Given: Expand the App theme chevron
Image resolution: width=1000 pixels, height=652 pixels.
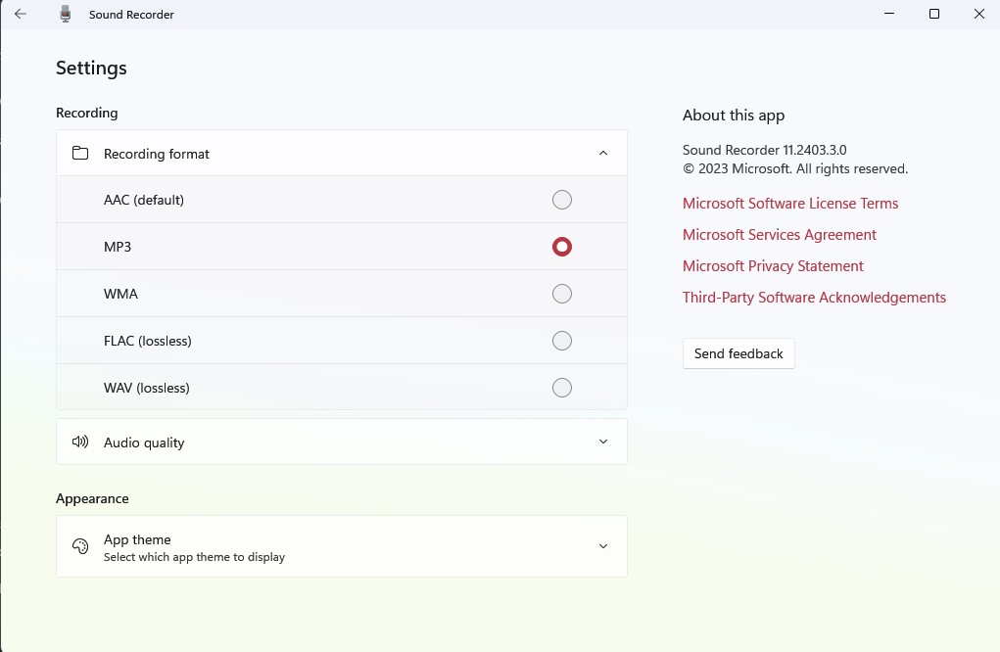Looking at the screenshot, I should (603, 546).
